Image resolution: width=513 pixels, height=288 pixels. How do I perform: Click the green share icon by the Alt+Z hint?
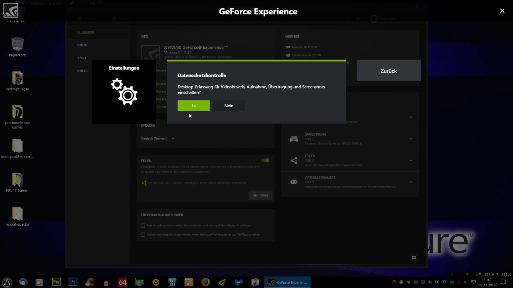point(144,183)
